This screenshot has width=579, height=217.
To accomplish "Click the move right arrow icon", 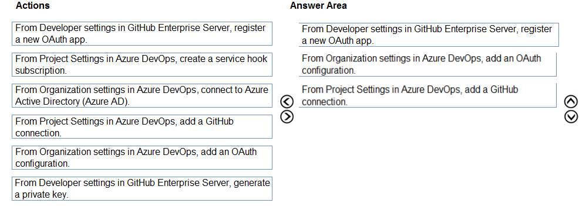I will pos(287,116).
